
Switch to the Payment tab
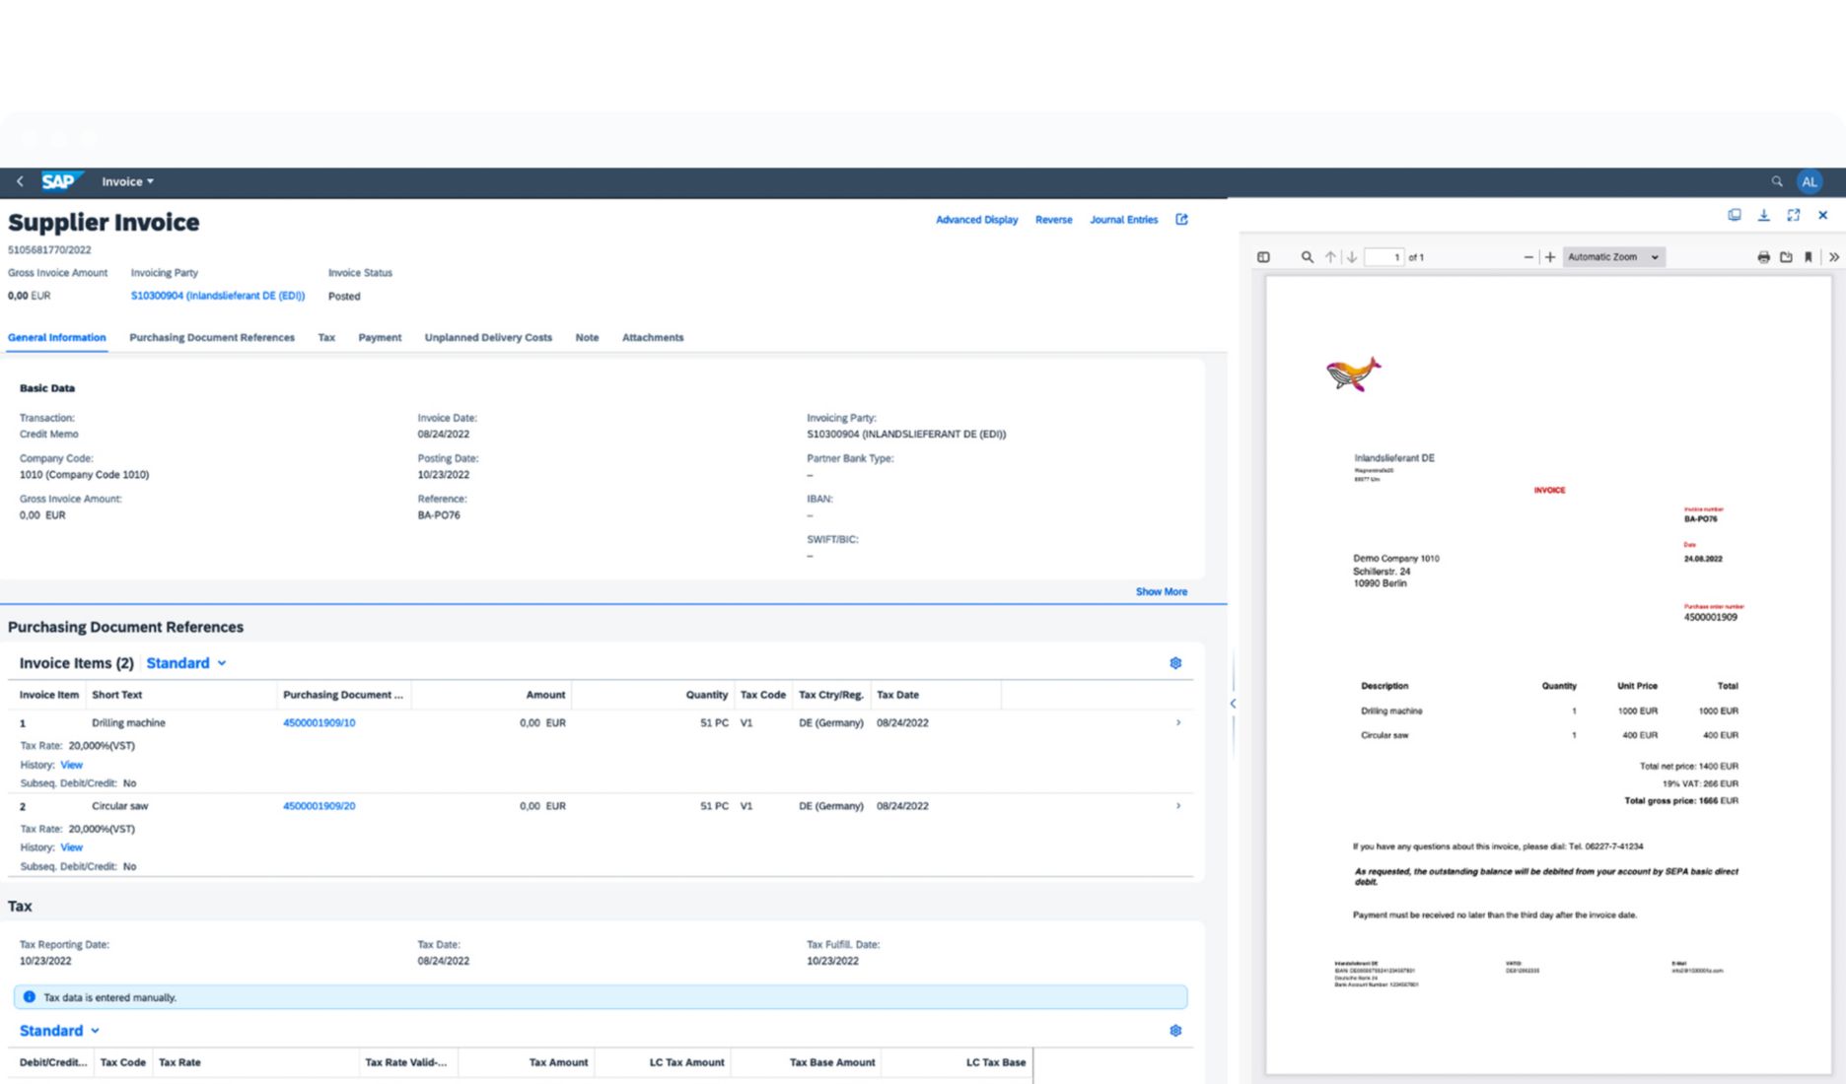point(380,337)
